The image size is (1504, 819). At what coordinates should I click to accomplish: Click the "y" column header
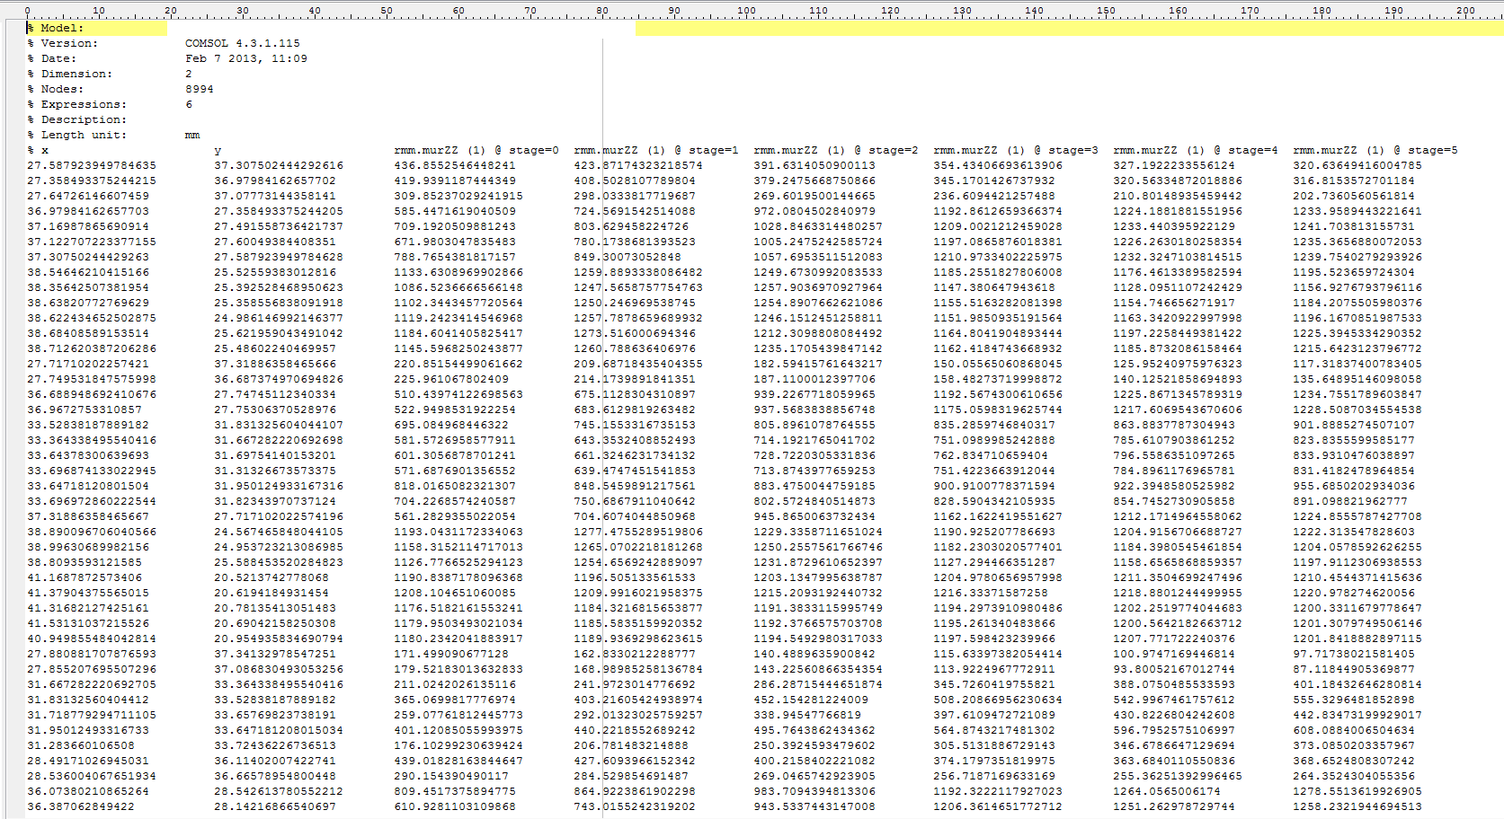click(x=218, y=150)
